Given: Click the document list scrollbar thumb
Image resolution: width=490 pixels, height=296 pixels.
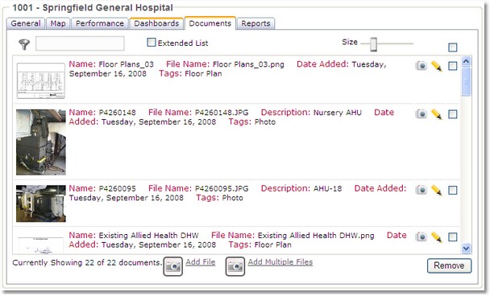Looking at the screenshot, I should (x=466, y=82).
